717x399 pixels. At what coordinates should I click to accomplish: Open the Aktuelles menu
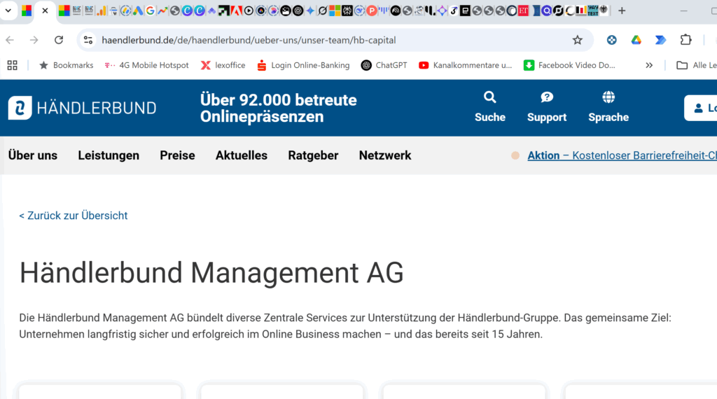tap(242, 155)
